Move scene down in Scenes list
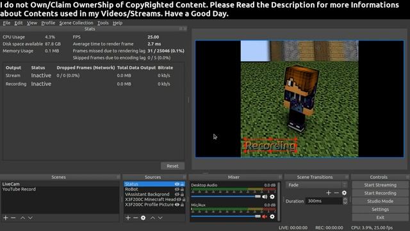410x231 pixels. (30, 218)
